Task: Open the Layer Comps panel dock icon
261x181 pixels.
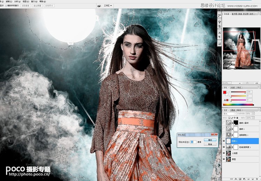Action: pos(220,43)
